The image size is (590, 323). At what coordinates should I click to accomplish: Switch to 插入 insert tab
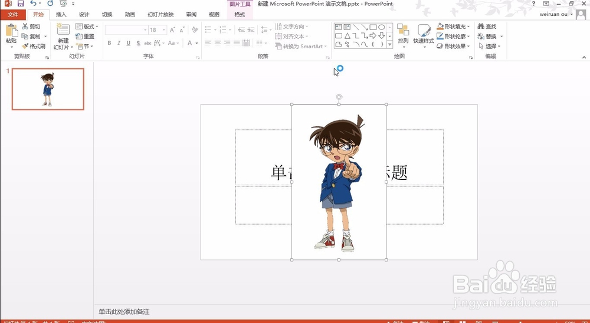pos(61,15)
